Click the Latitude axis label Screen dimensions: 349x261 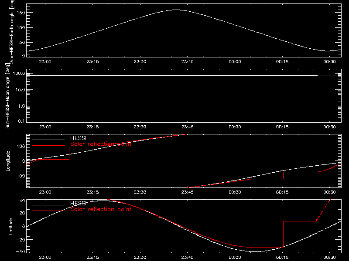pyautogui.click(x=10, y=226)
